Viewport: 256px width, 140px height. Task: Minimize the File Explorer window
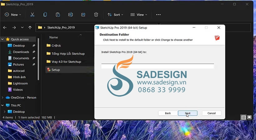(x=222, y=4)
